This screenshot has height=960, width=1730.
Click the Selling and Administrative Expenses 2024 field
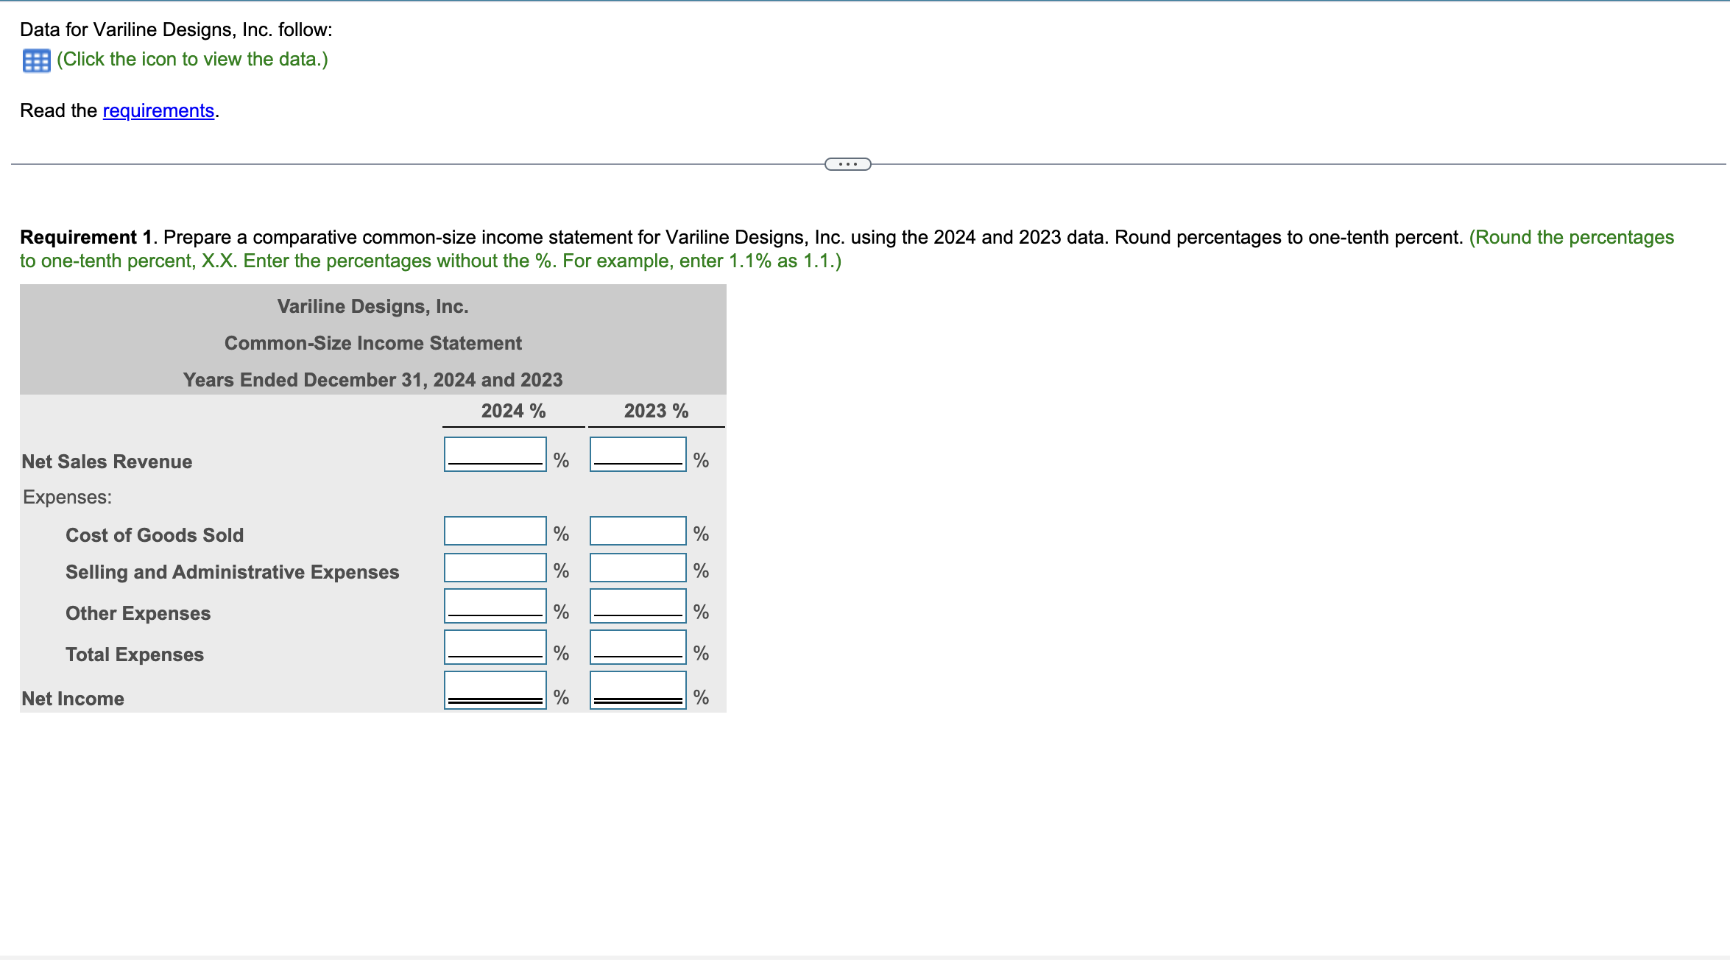pos(494,567)
